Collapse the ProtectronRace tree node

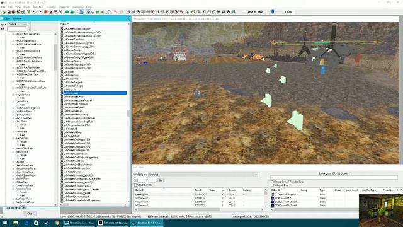click(13, 189)
